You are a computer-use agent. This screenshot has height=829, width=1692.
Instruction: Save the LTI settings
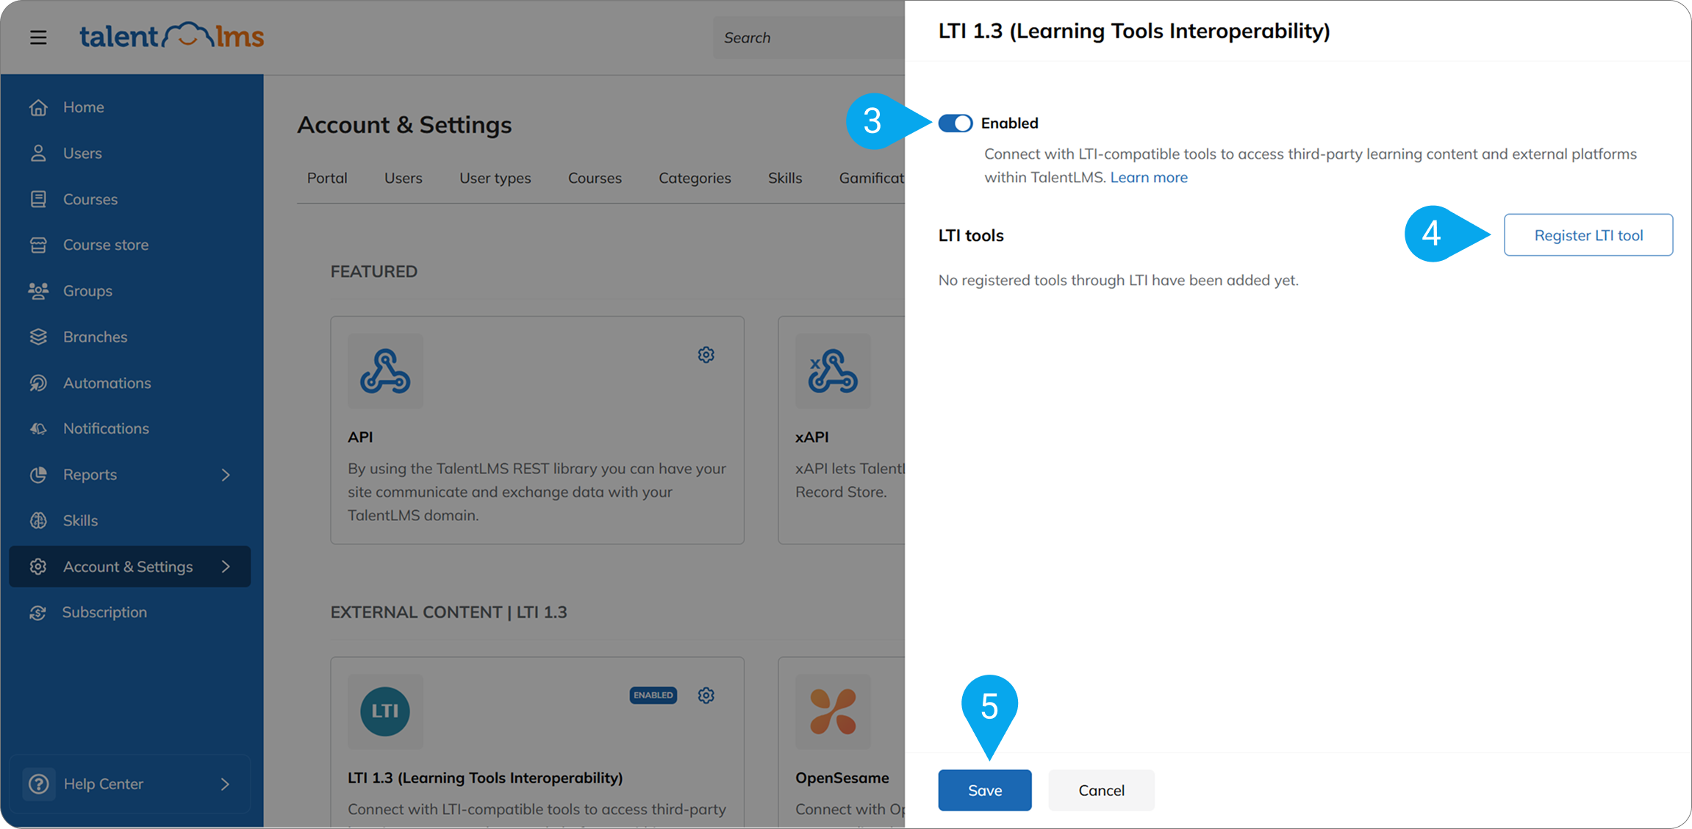point(985,790)
